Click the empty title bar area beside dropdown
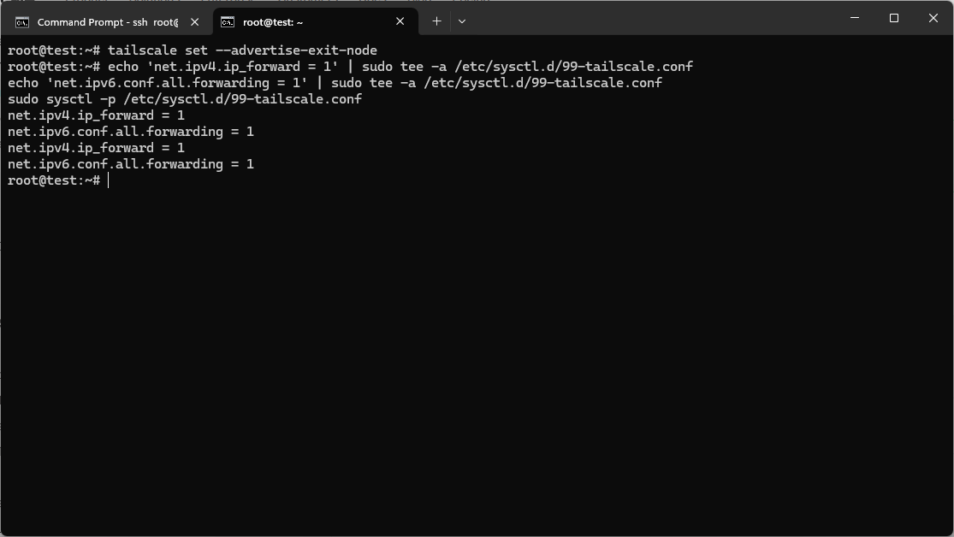The height and width of the screenshot is (537, 954). click(651, 18)
